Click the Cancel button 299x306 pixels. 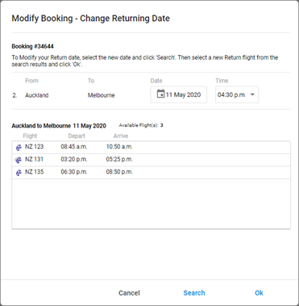tap(129, 293)
